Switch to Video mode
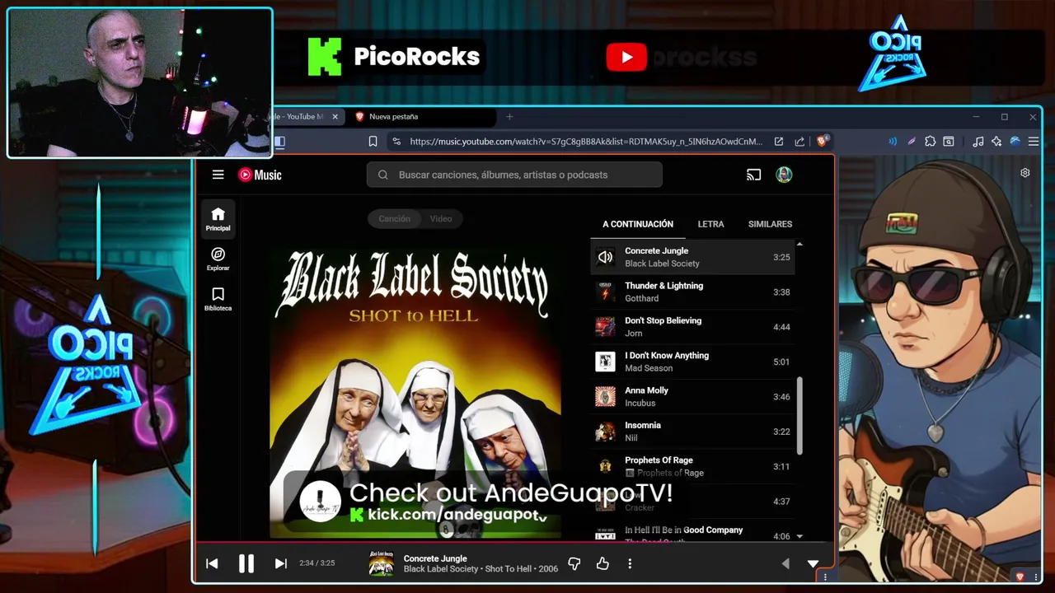This screenshot has width=1055, height=593. click(x=441, y=219)
